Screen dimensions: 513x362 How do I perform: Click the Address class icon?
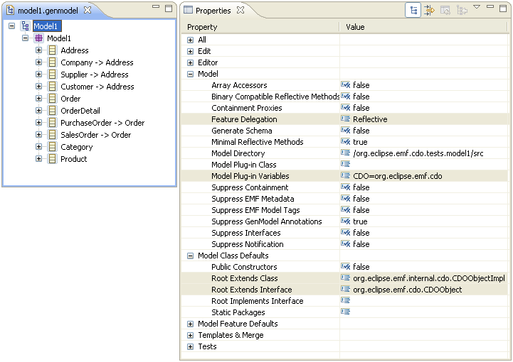pyautogui.click(x=52, y=50)
